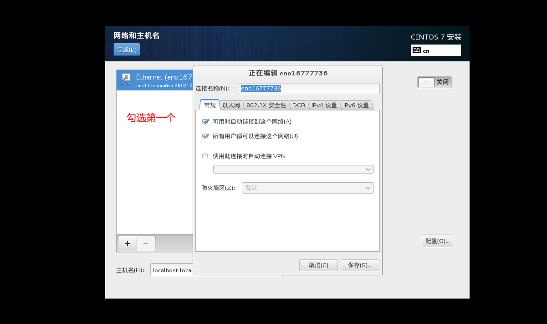Uncheck 可用时自动链接到这个网络
The image size is (547, 324).
pos(205,121)
